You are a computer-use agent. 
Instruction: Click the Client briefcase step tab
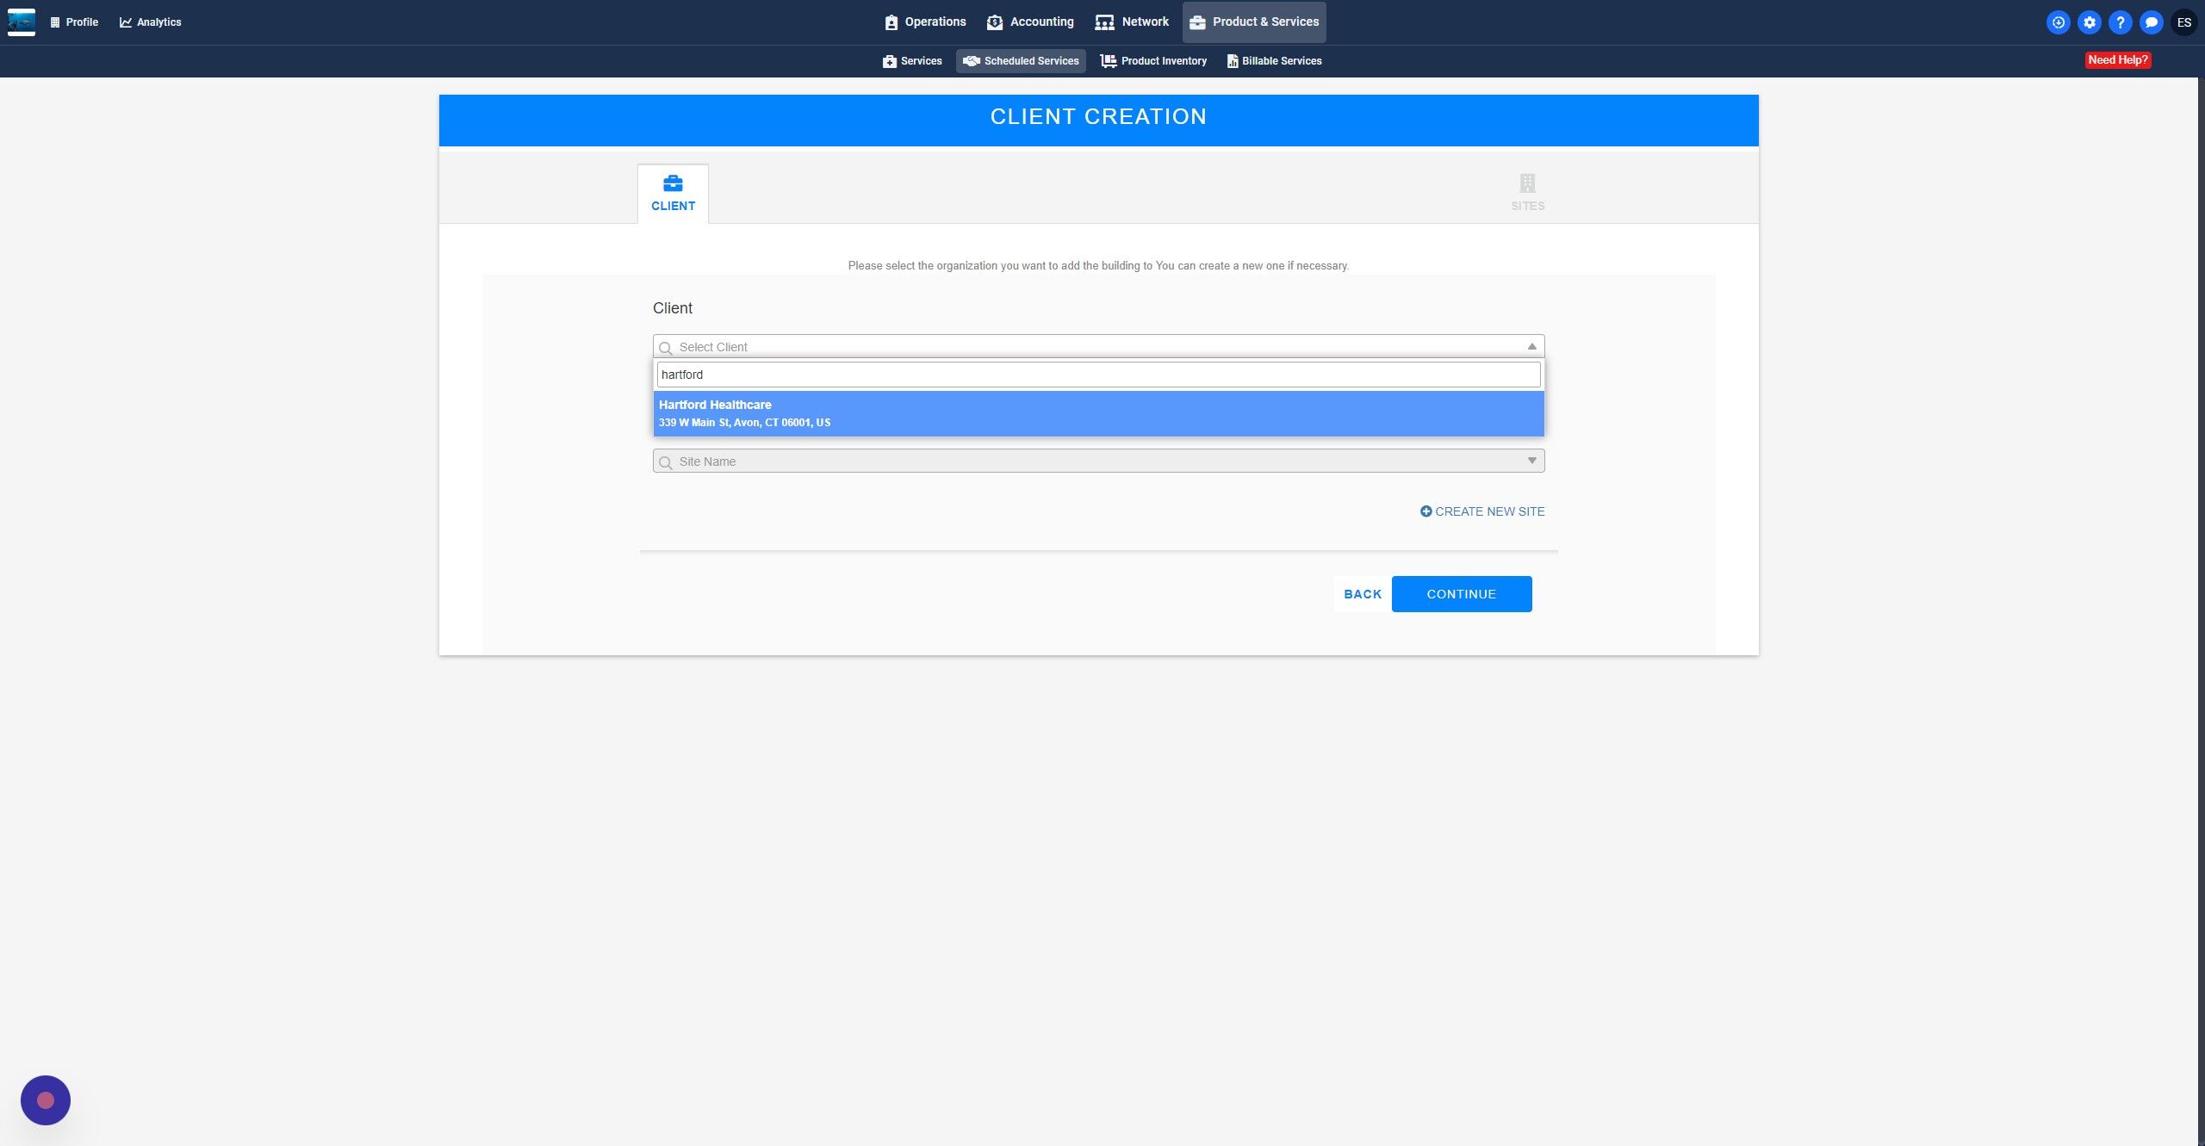point(673,194)
